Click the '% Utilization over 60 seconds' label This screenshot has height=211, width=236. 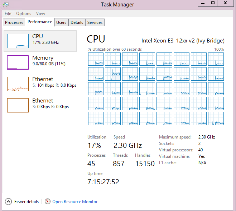[115, 49]
